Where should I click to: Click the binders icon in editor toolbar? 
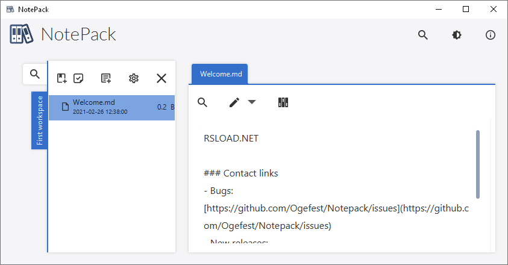[283, 102]
